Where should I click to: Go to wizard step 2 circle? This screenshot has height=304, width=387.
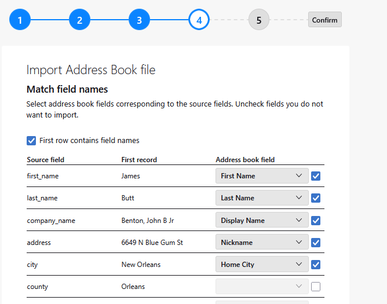79,20
